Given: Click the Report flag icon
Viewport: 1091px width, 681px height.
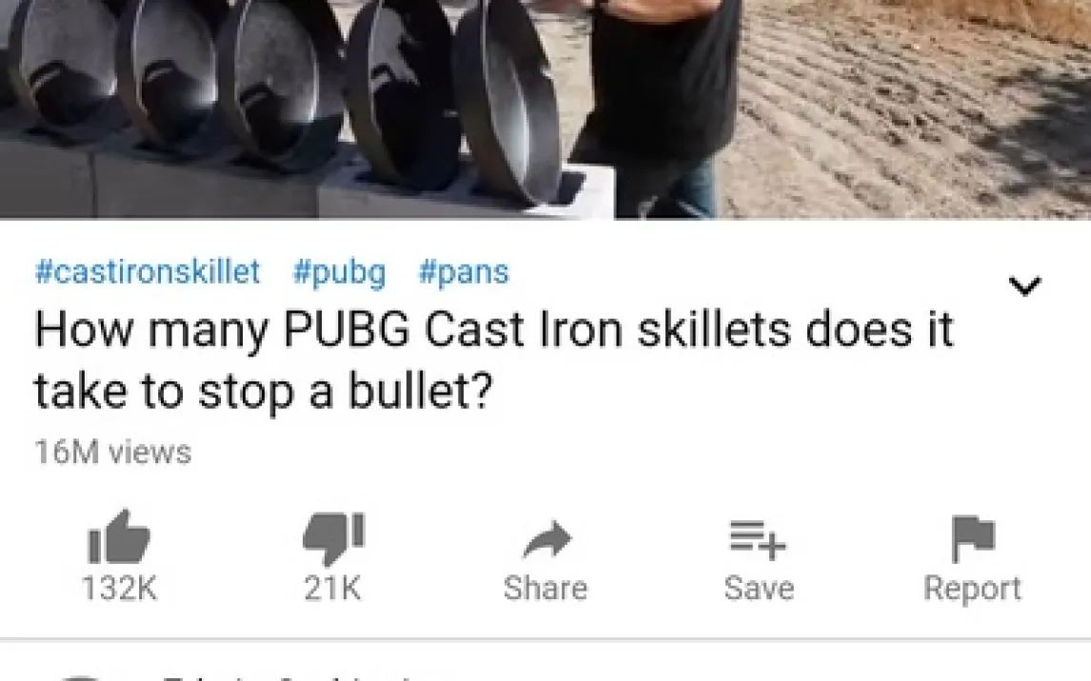Looking at the screenshot, I should (973, 538).
